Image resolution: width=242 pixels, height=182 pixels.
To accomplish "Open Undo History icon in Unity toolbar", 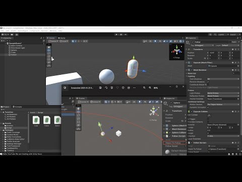I will pos(210,34).
